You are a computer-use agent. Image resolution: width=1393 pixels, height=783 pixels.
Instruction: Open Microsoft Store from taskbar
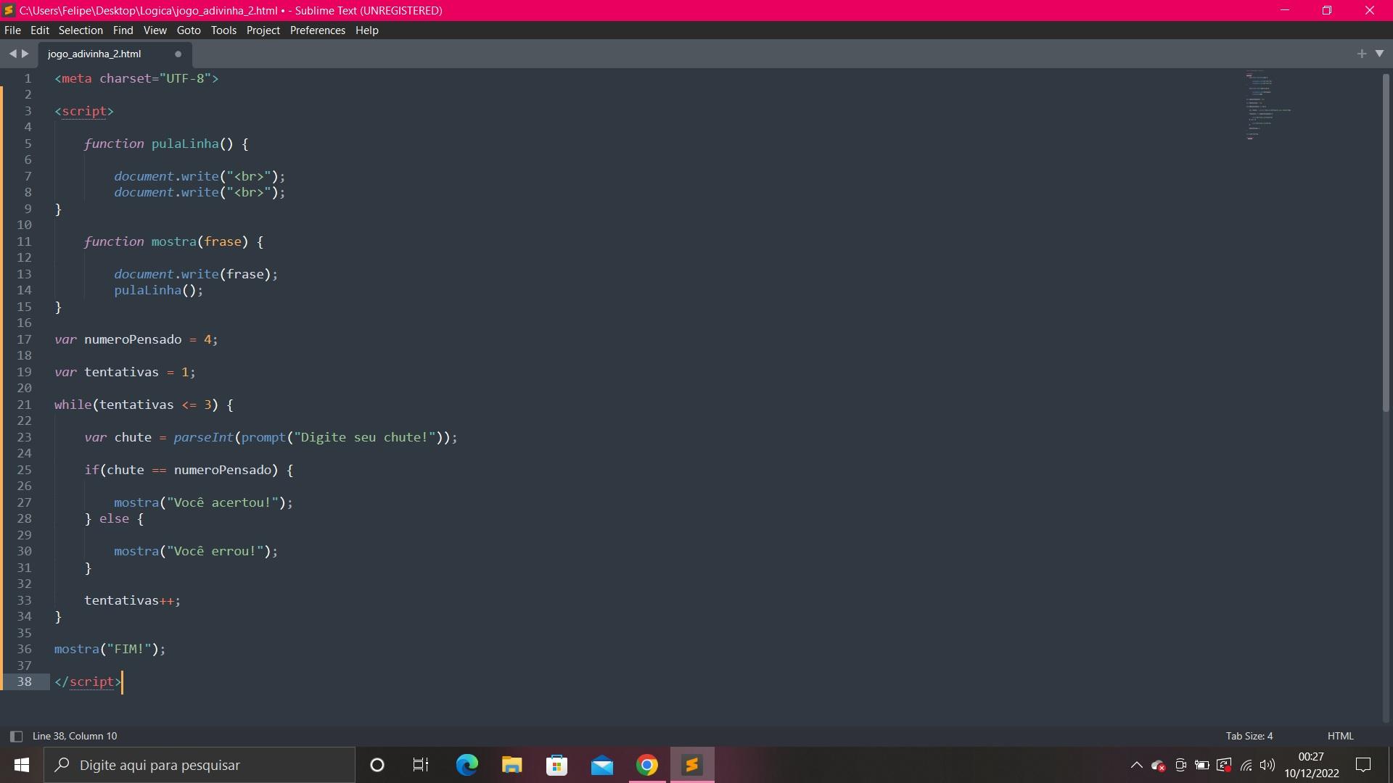tap(556, 765)
